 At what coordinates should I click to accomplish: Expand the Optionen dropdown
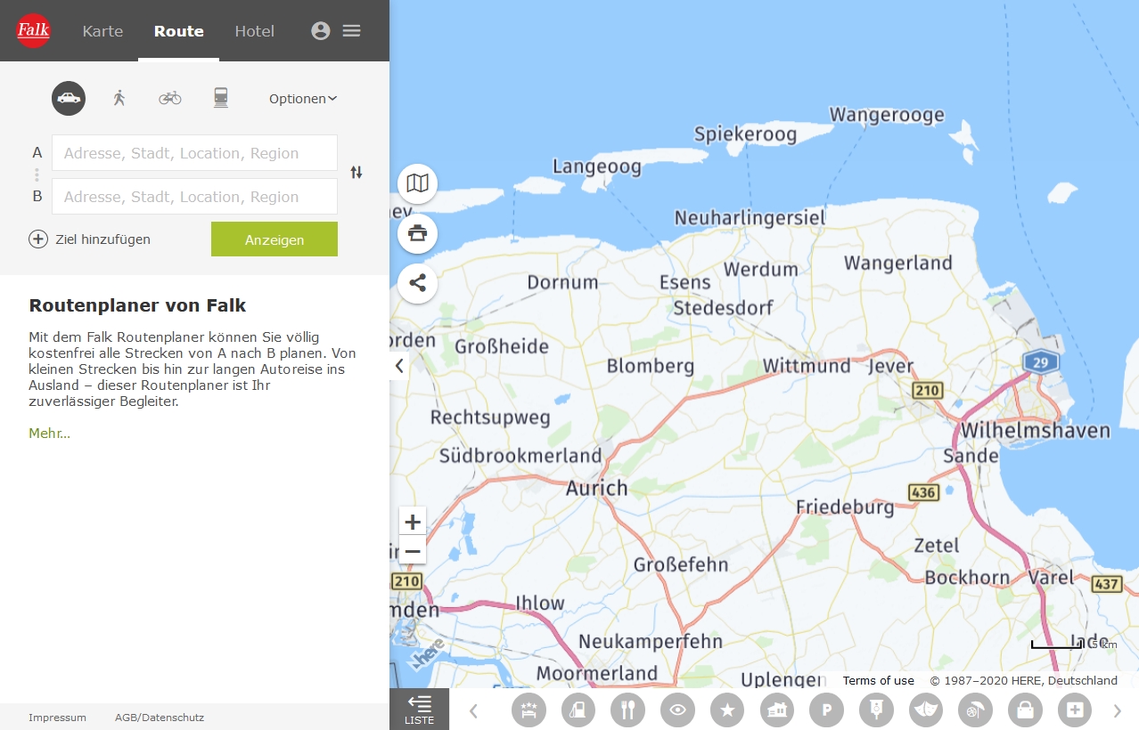click(303, 99)
